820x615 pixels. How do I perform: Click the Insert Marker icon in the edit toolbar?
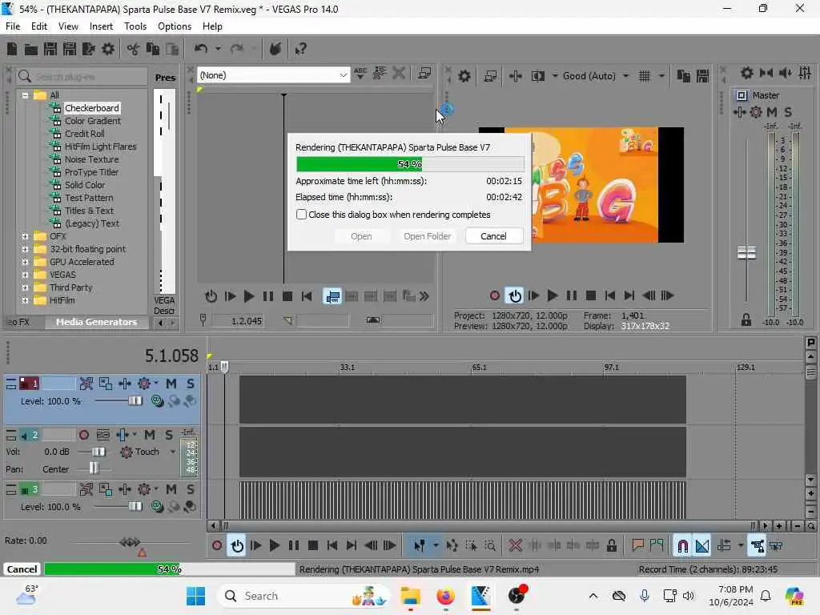coord(637,546)
